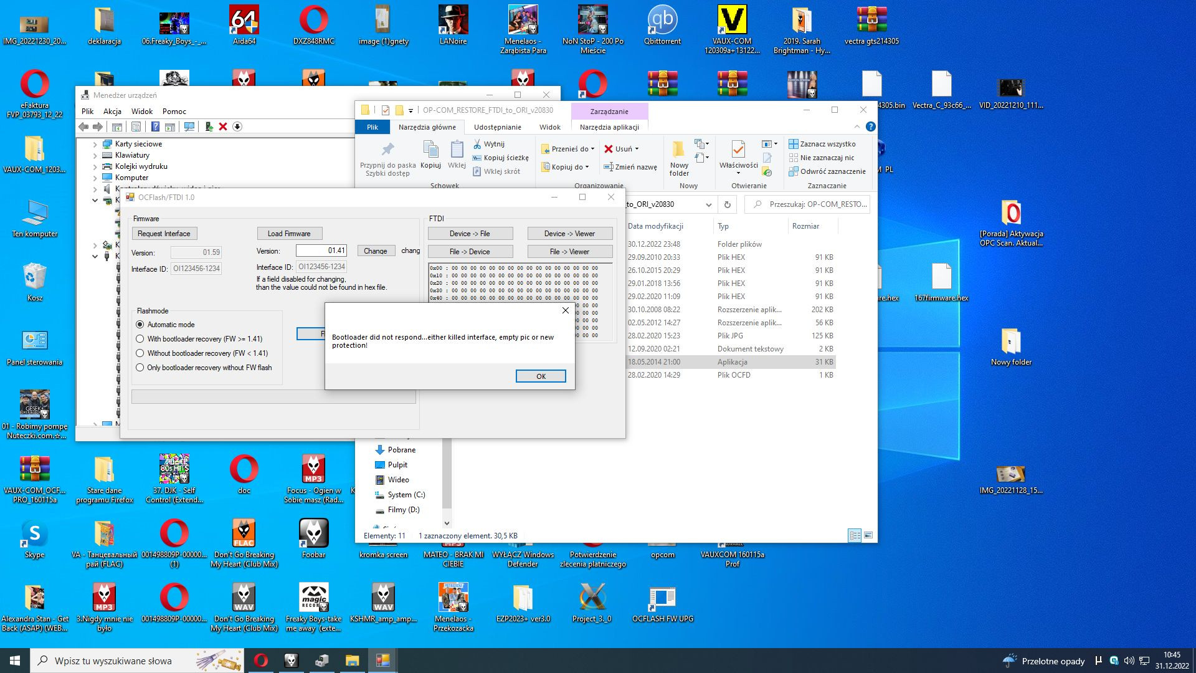Click the help icon in Device Manager toolbar
1196x673 pixels.
pos(155,126)
